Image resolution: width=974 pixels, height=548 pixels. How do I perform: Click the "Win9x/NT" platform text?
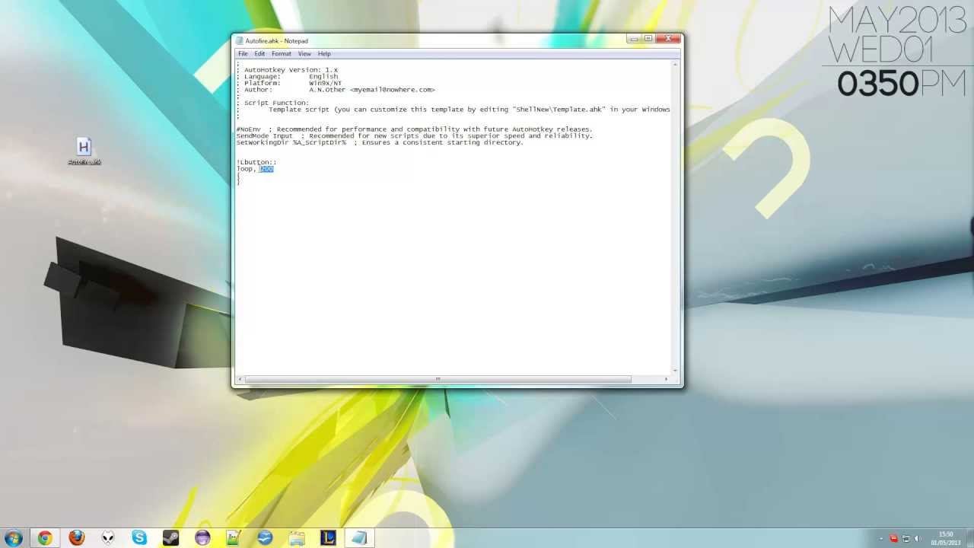tap(325, 83)
